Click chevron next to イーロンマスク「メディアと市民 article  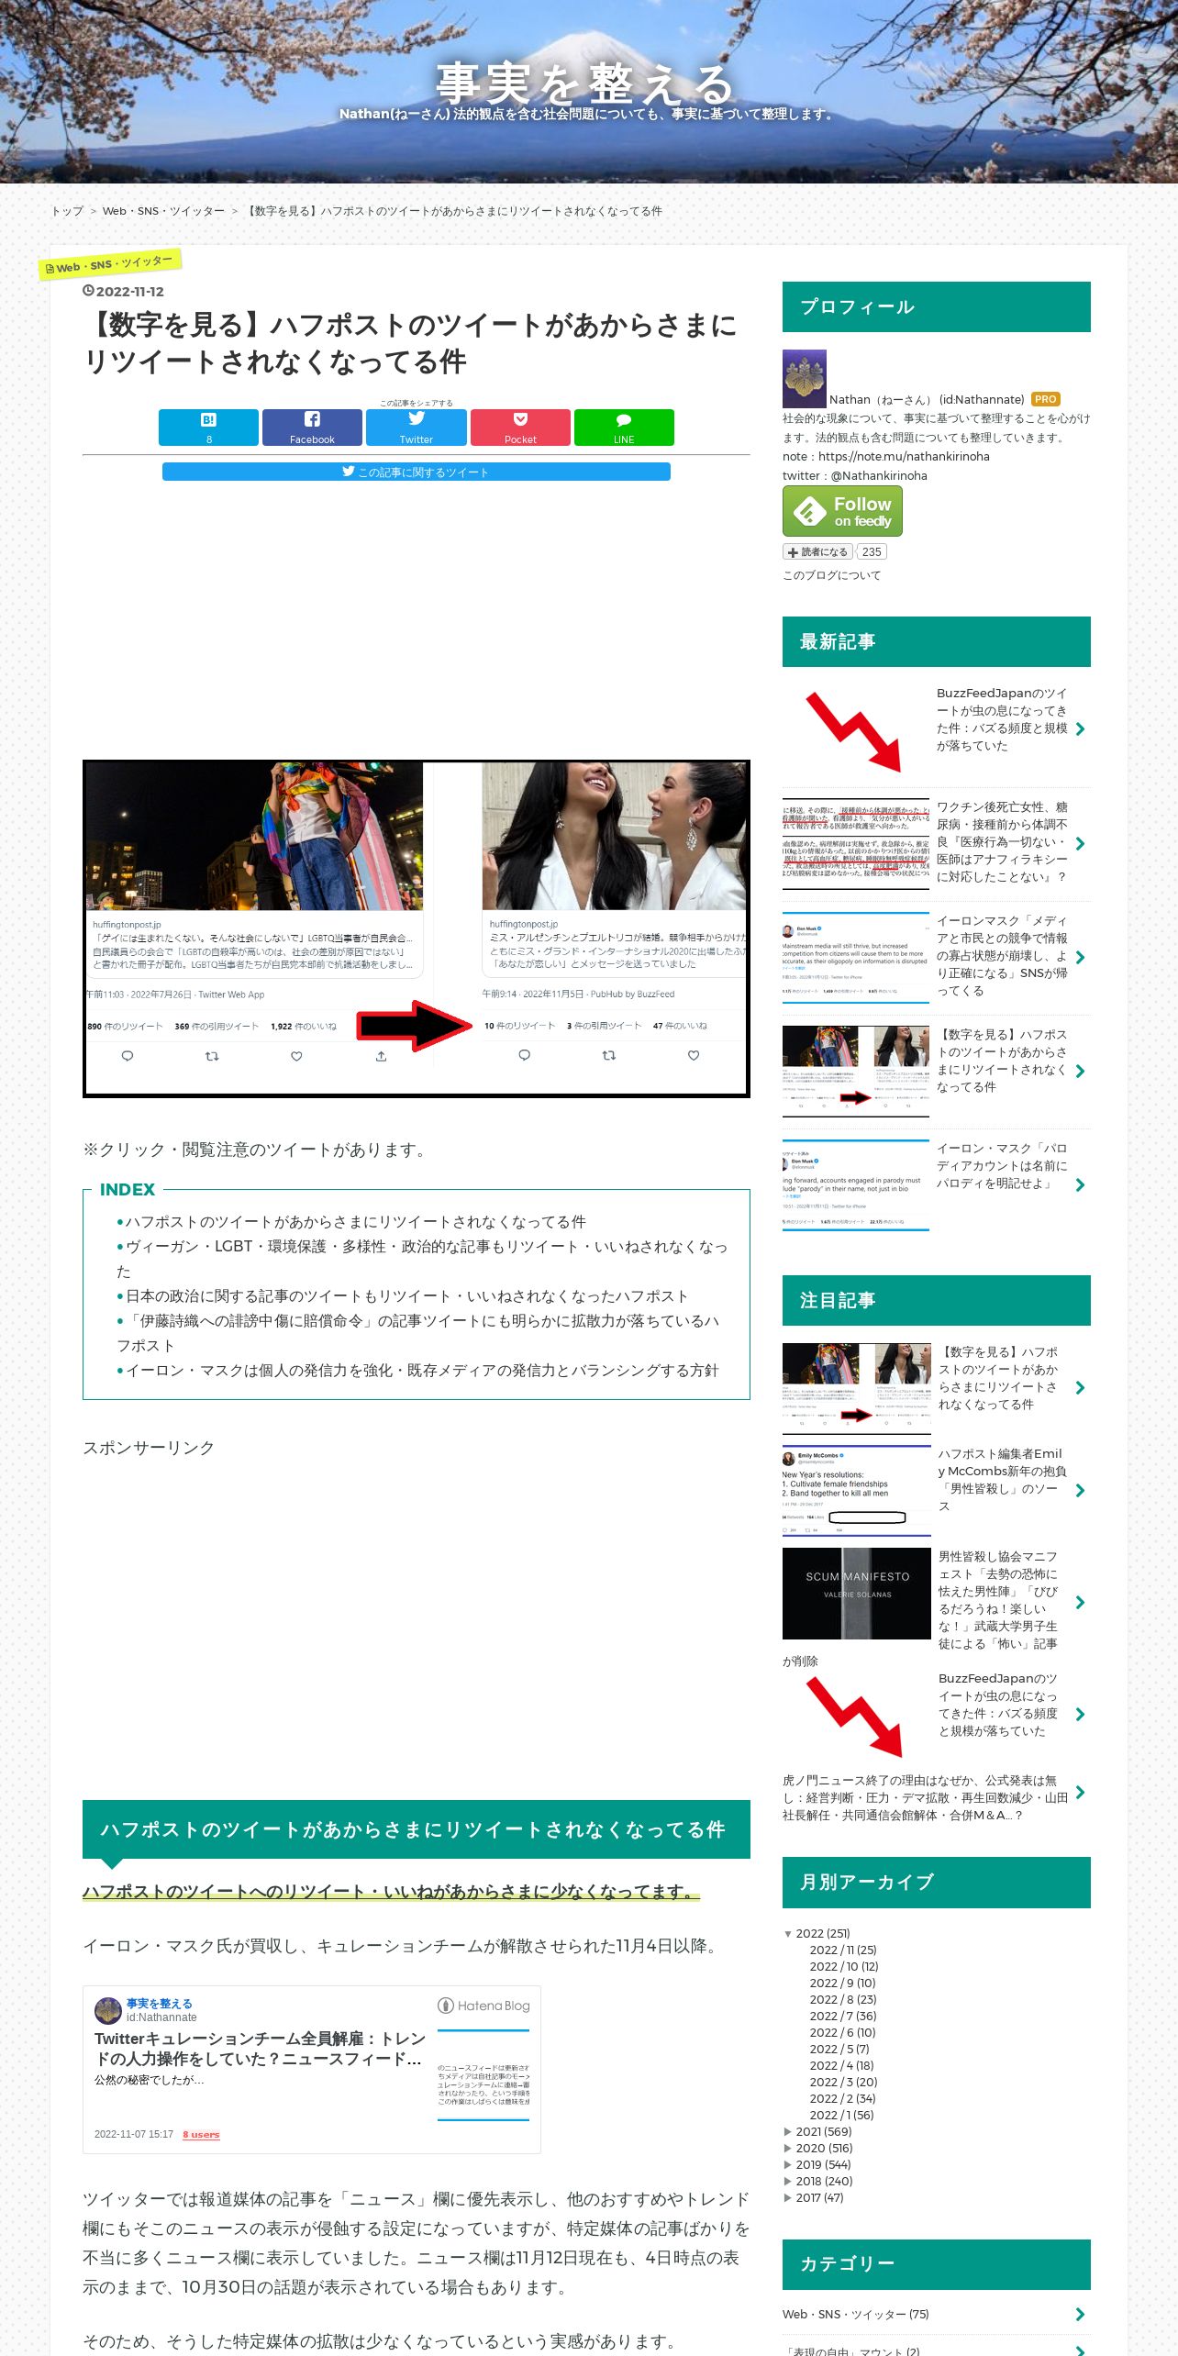click(x=1080, y=958)
